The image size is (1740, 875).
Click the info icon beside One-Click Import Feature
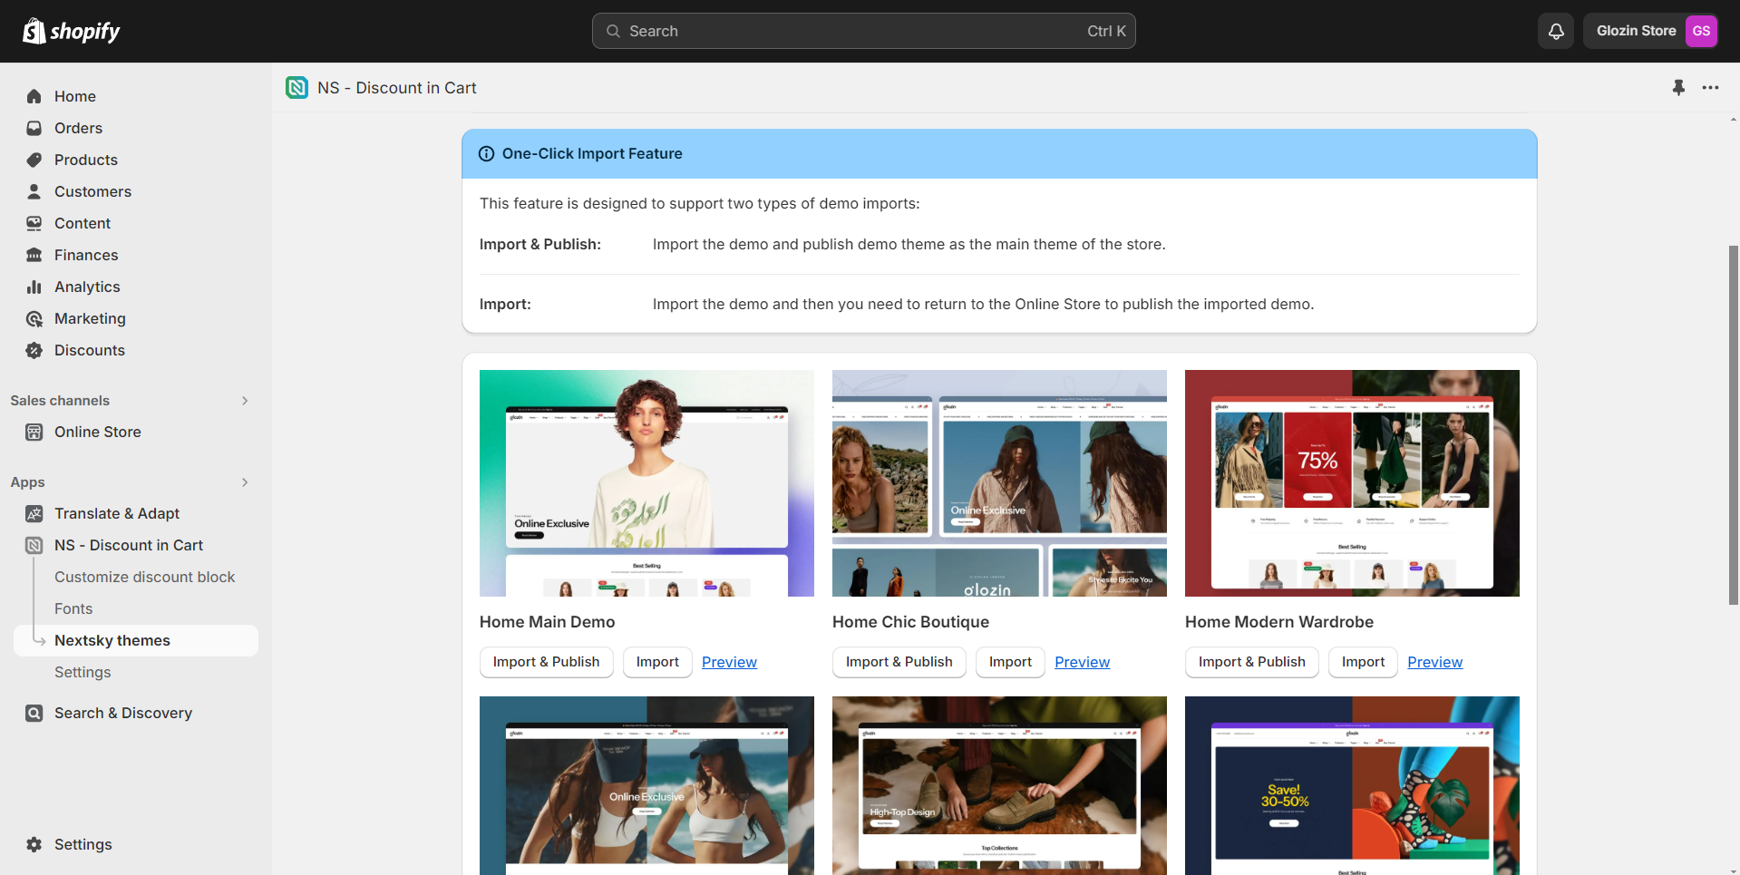[x=486, y=154]
